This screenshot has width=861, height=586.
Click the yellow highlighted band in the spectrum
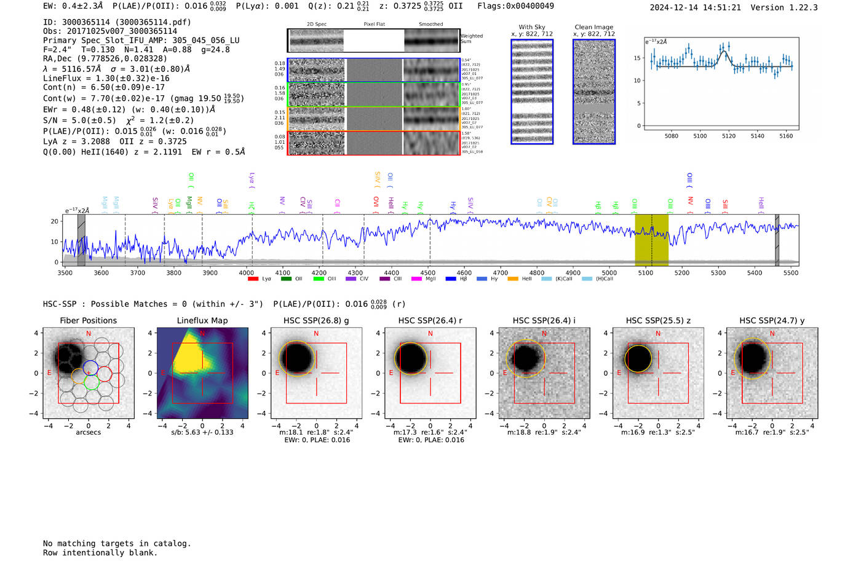click(x=651, y=240)
